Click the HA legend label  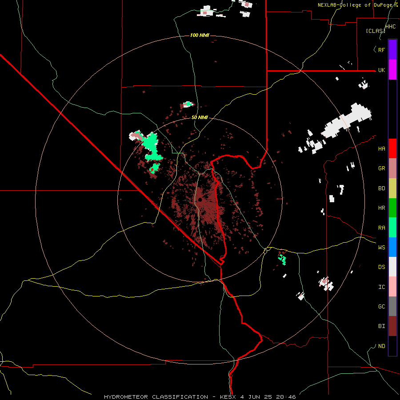tap(381, 148)
